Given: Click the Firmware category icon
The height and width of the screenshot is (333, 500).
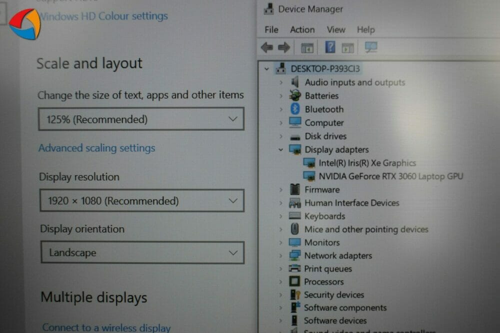Looking at the screenshot, I should pyautogui.click(x=295, y=189).
